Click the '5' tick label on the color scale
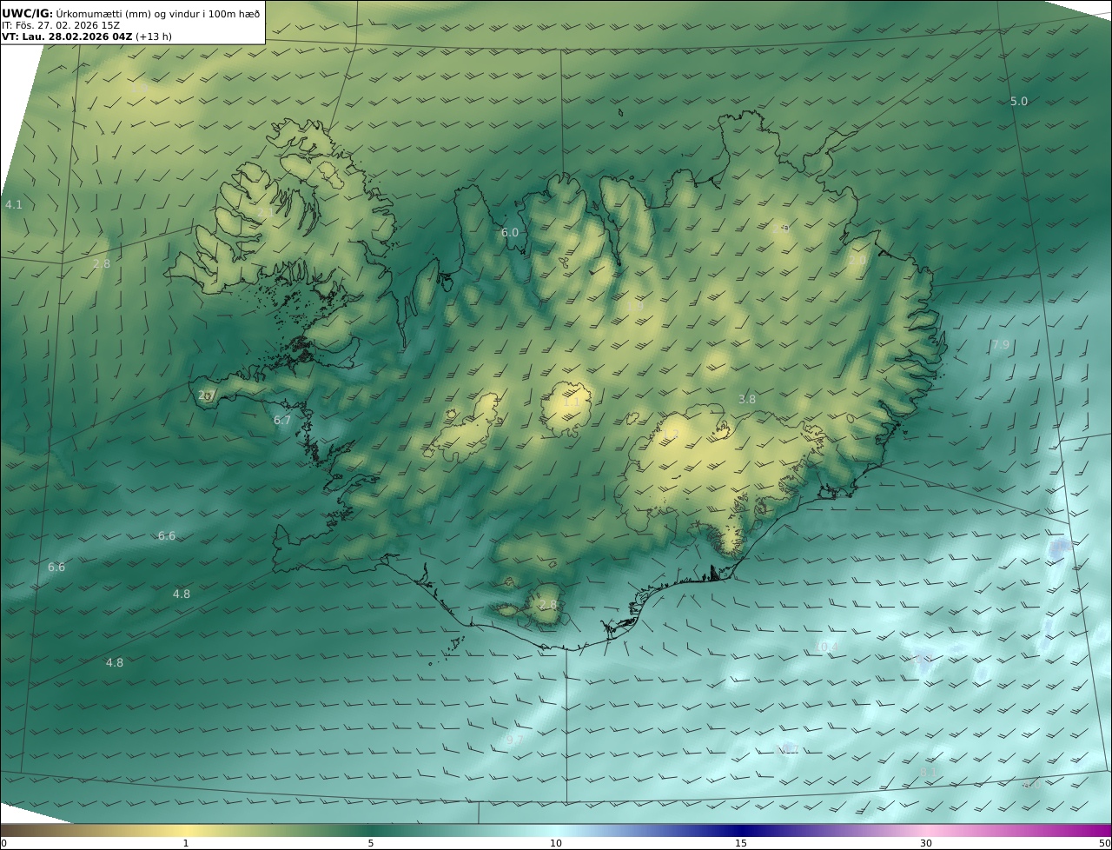Viewport: 1112px width, 850px height. point(371,843)
